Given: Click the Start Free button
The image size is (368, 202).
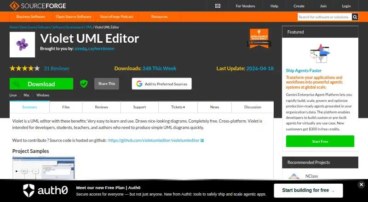Looking at the screenshot, I should (320, 141).
